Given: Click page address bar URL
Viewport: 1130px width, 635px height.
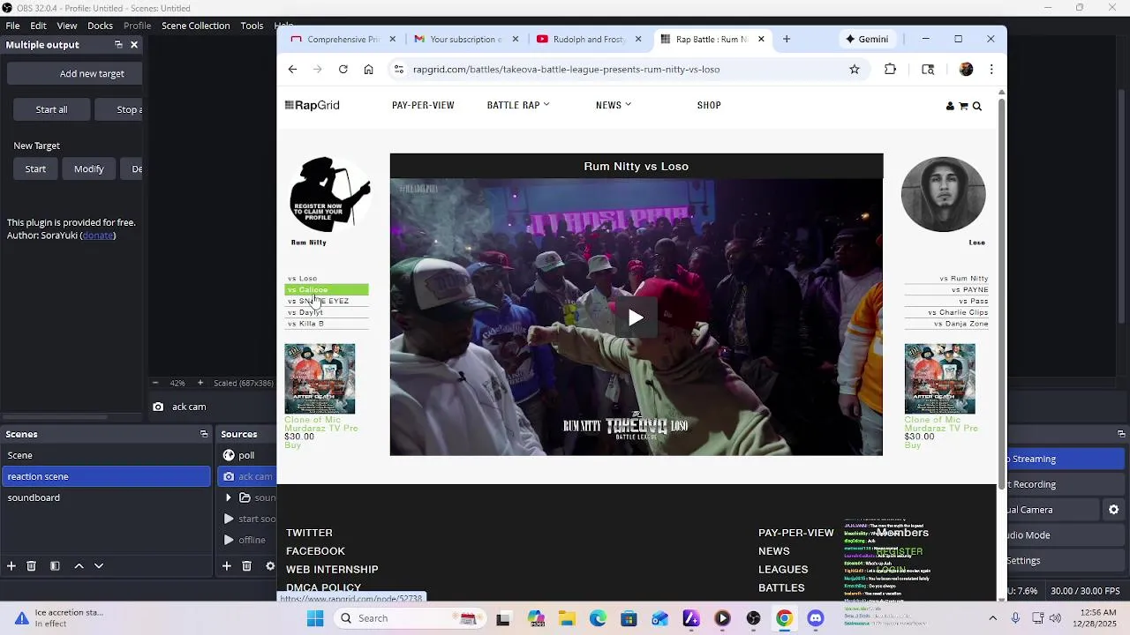Looking at the screenshot, I should pos(566,70).
